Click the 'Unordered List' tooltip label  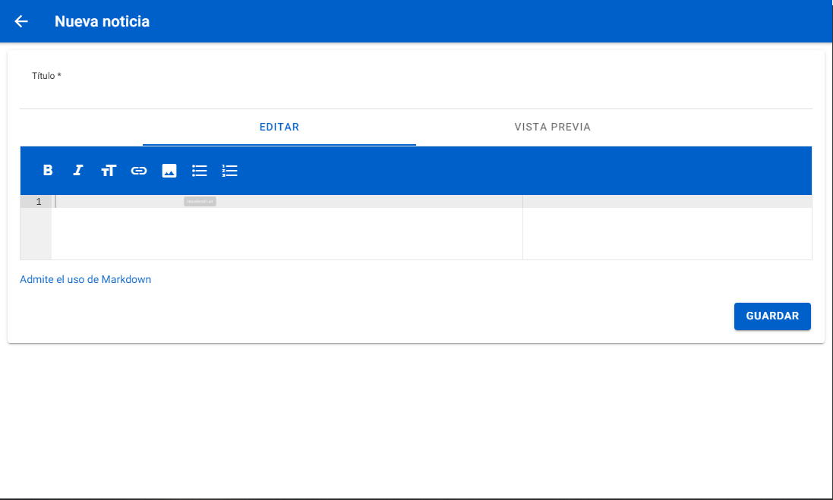(x=200, y=202)
